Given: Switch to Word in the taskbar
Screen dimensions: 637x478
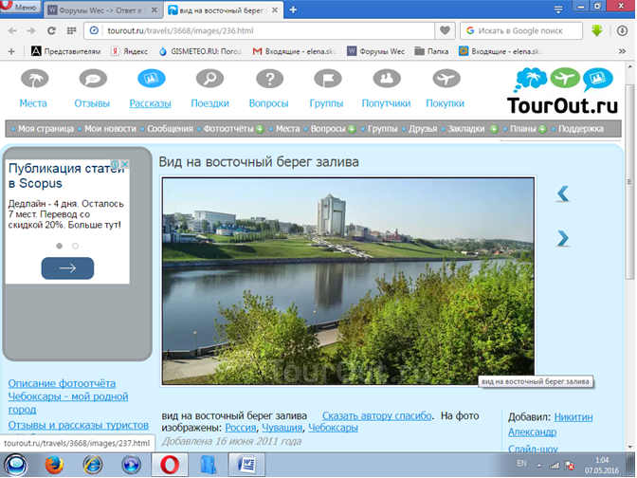Looking at the screenshot, I should (247, 465).
